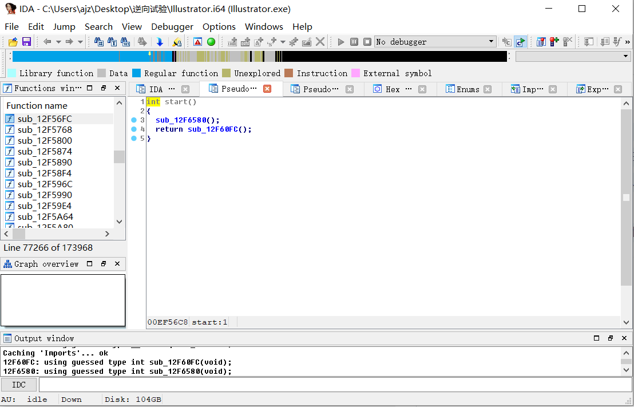Viewport: 634px width, 407px height.
Task: Float the Graph overview panel
Action: [x=104, y=264]
